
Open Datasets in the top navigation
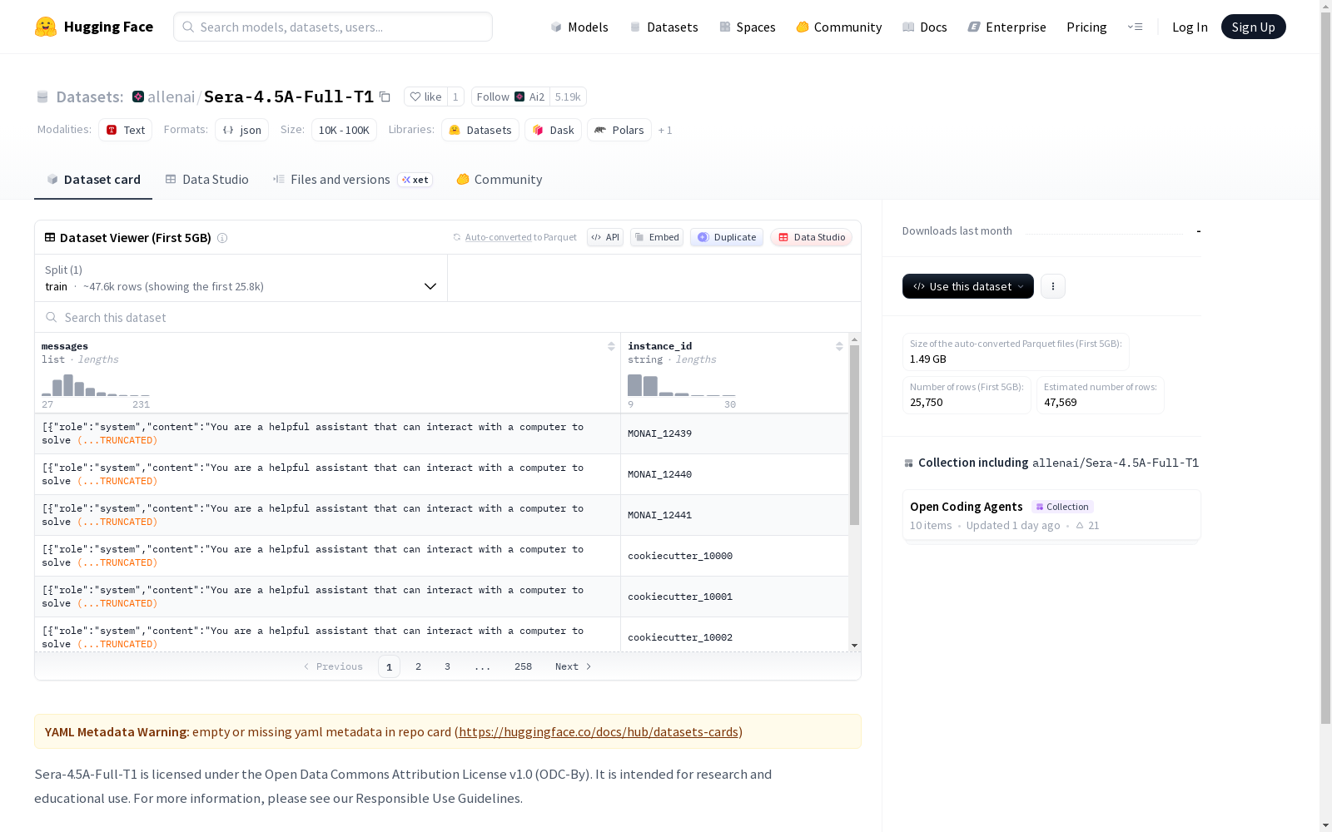(x=664, y=27)
